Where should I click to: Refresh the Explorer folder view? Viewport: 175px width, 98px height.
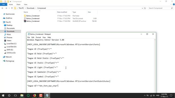pyautogui.click(x=145, y=8)
